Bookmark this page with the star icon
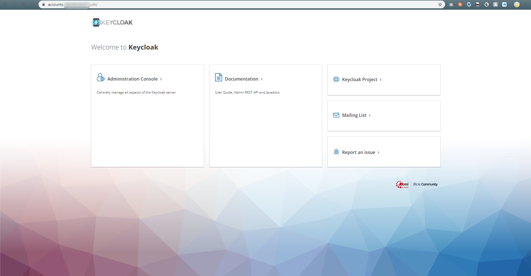The image size is (531, 276). (x=440, y=4)
